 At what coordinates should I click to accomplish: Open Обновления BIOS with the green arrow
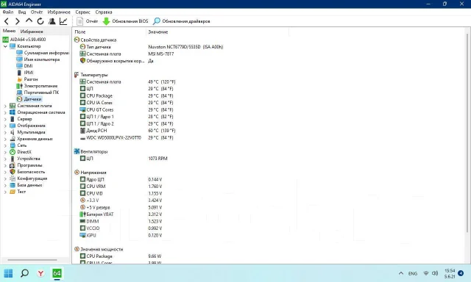[125, 21]
